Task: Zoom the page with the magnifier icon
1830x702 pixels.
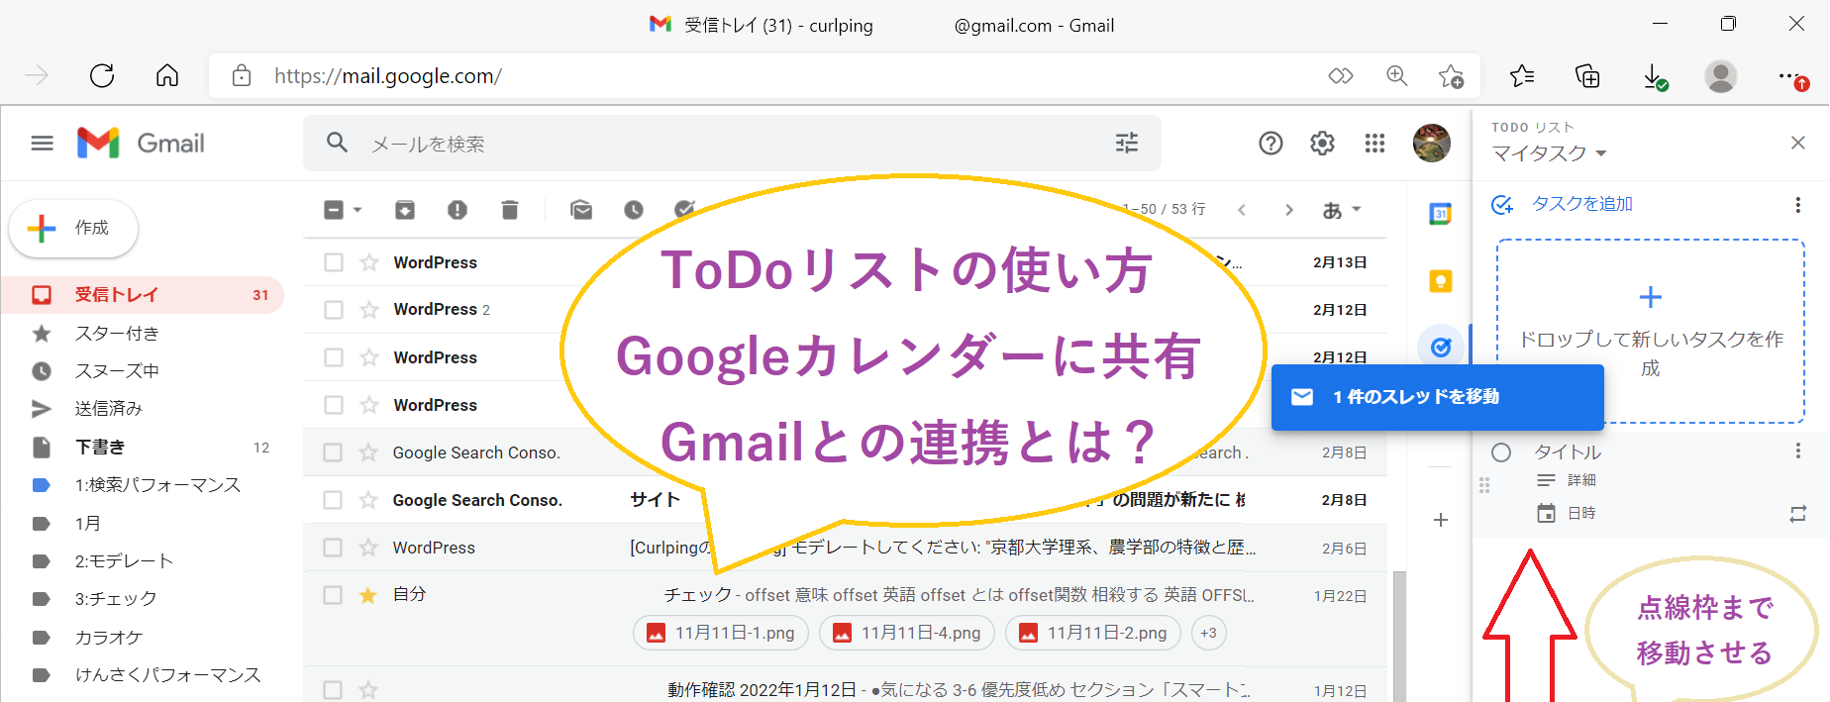Action: point(1396,75)
